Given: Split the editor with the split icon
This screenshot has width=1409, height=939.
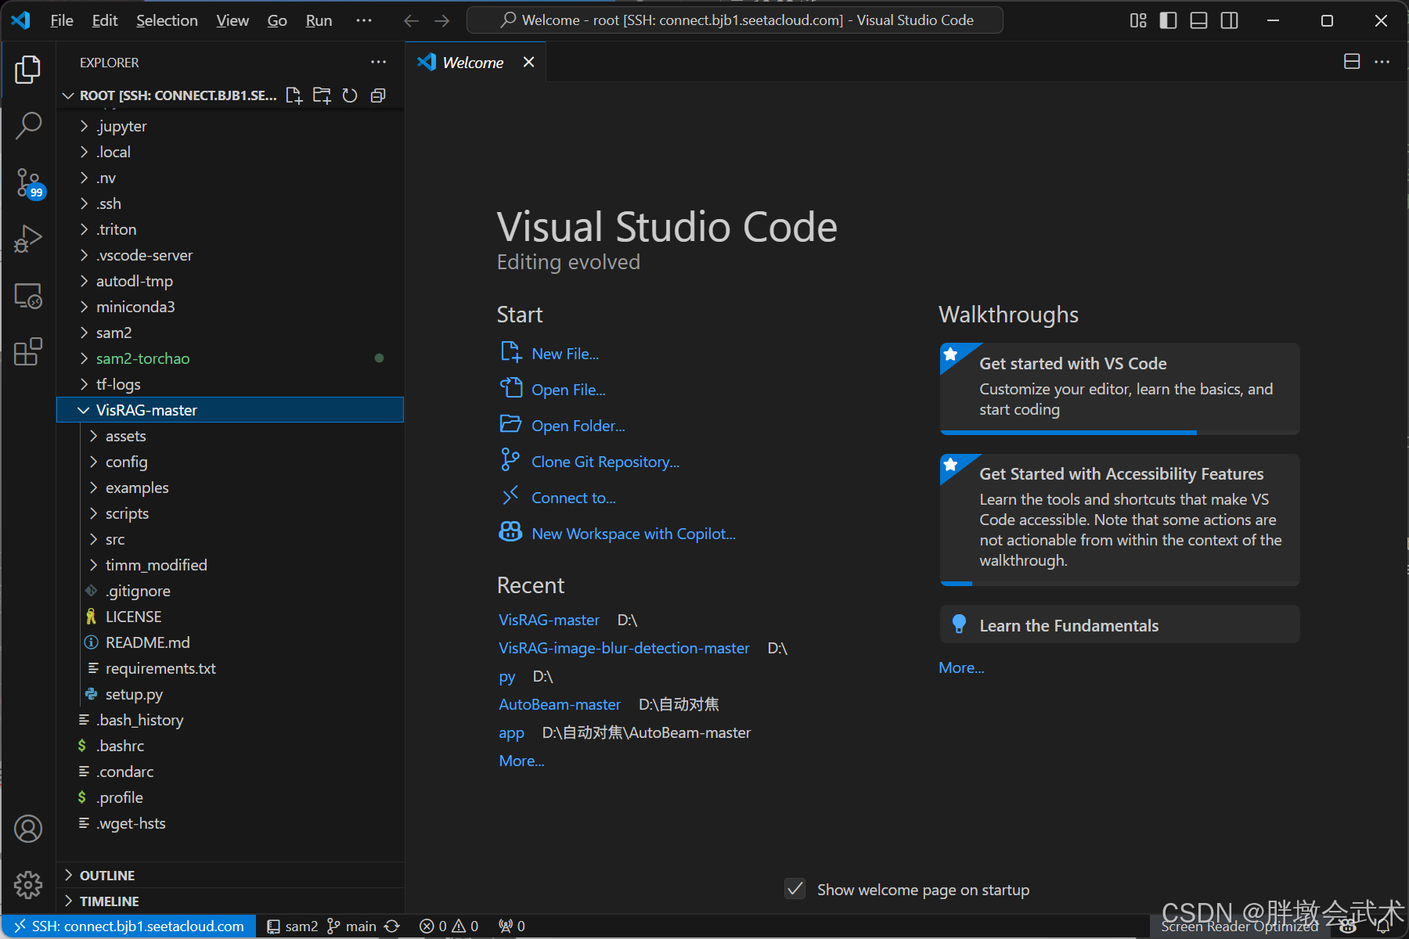Looking at the screenshot, I should coord(1352,62).
